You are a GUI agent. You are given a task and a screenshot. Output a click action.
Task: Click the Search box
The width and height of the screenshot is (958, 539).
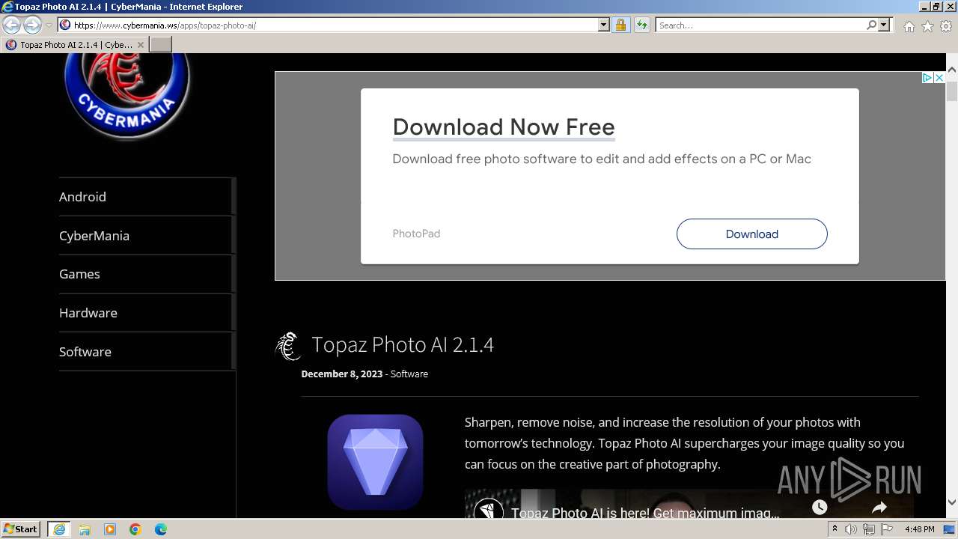[760, 25]
